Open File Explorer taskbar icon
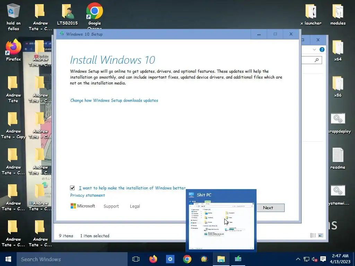 pos(221,259)
